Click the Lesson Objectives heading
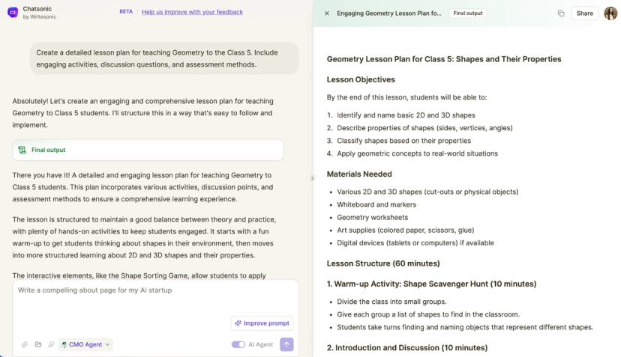 coord(361,79)
